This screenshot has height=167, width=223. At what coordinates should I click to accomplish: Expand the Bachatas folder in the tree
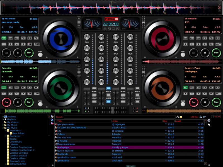click(x=6, y=136)
